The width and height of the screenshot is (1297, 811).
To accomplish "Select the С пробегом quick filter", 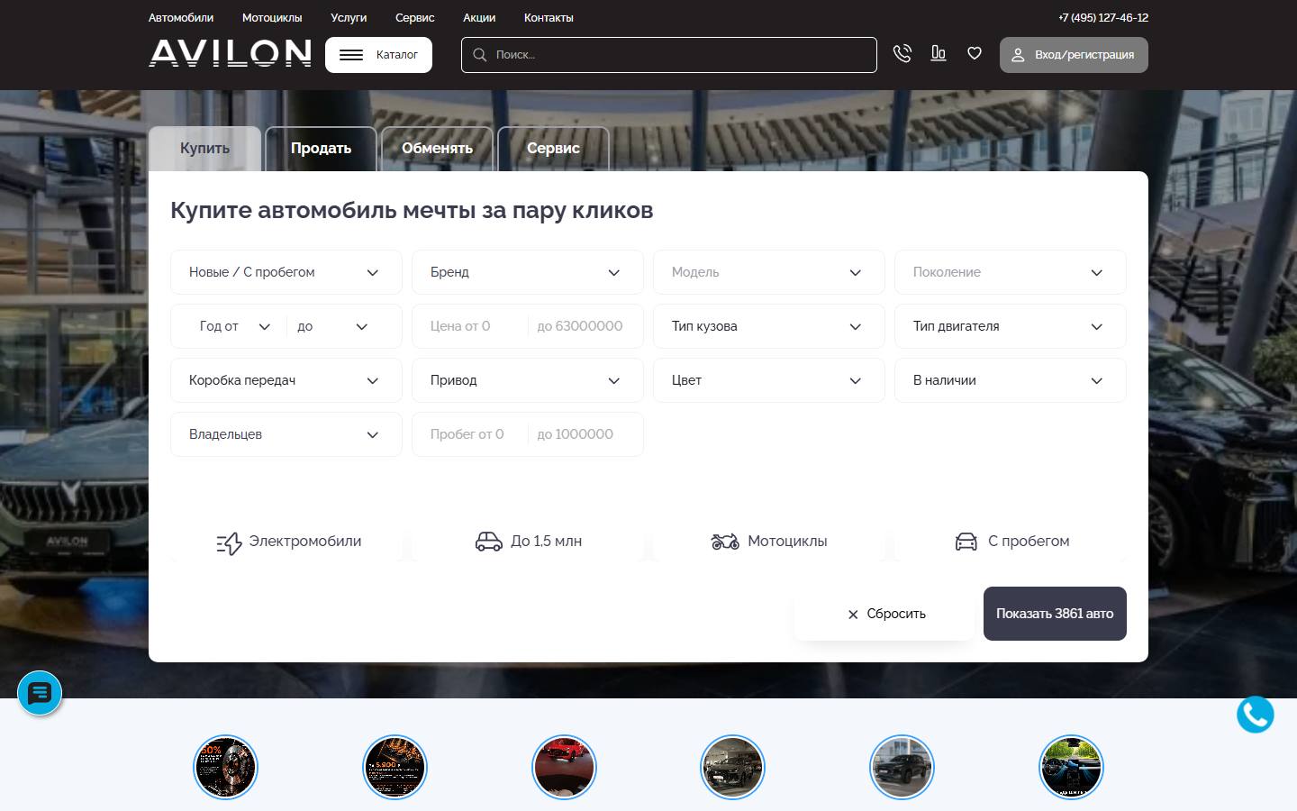I will pos(1011,542).
